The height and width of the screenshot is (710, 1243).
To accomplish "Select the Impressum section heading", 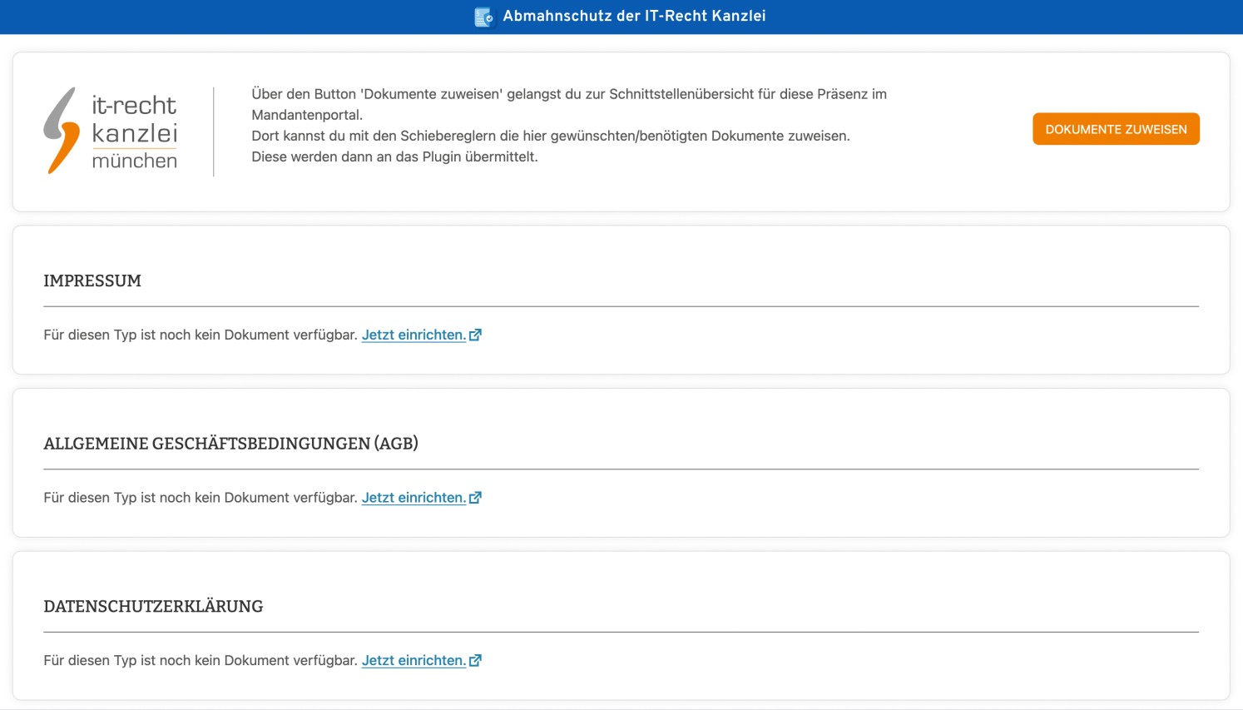I will [x=92, y=281].
